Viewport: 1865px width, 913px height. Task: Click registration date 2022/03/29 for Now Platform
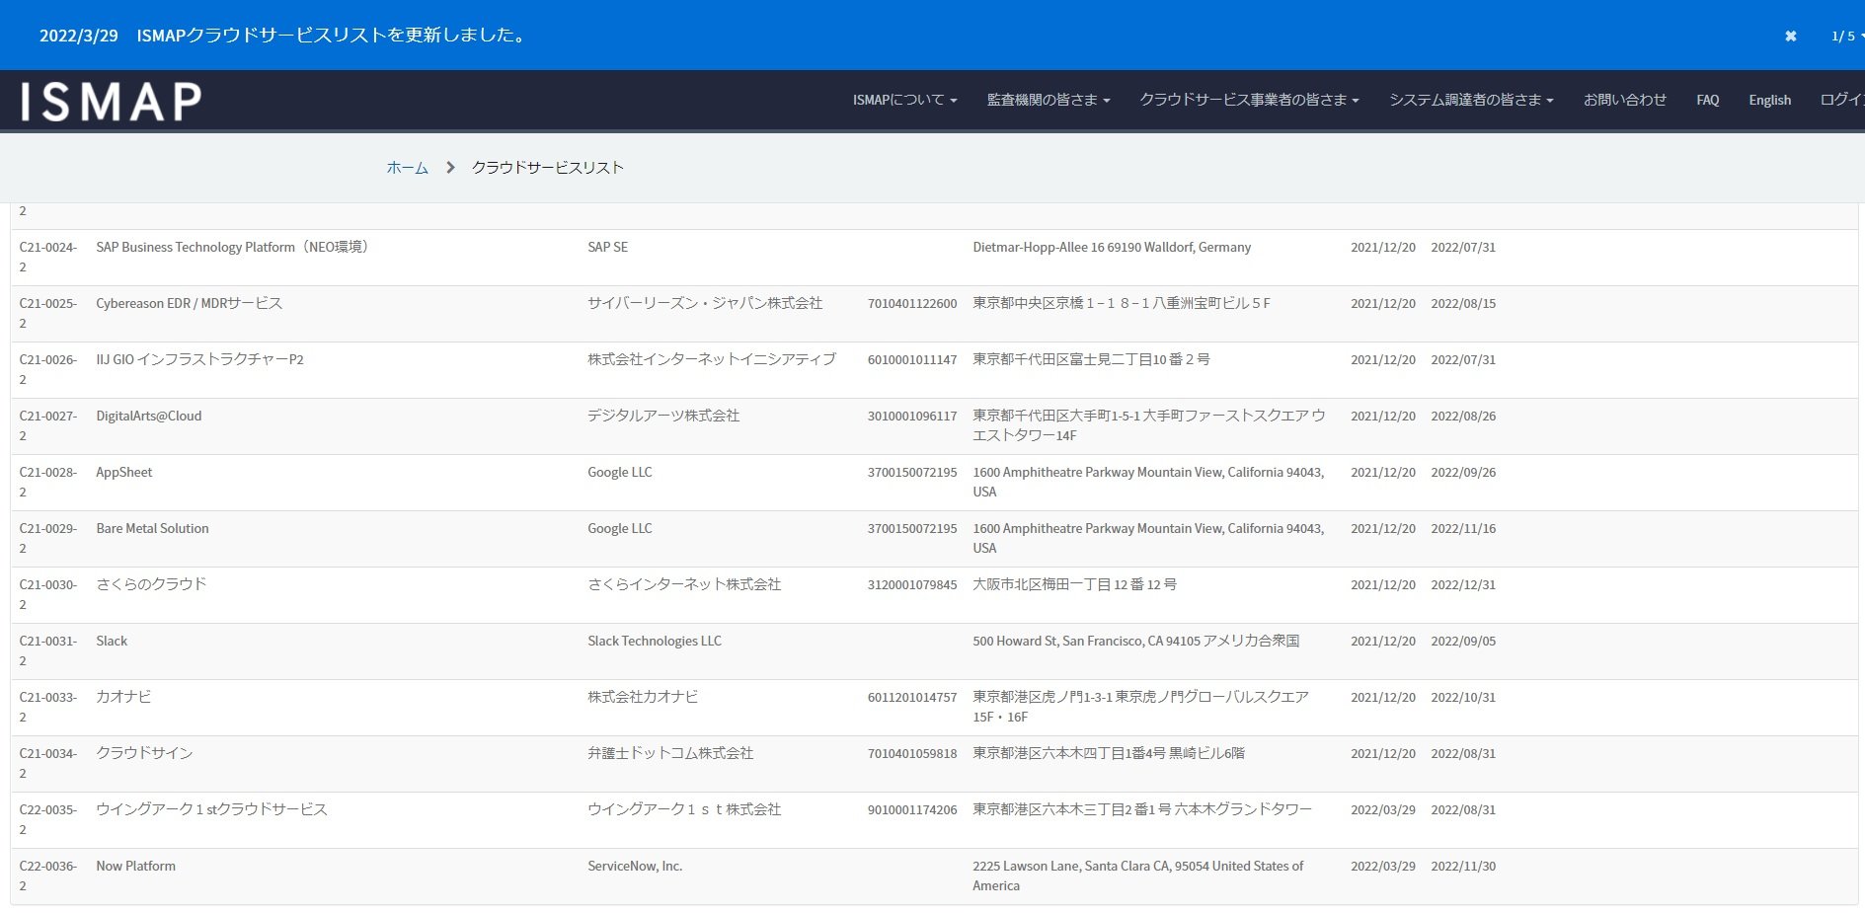click(x=1383, y=866)
